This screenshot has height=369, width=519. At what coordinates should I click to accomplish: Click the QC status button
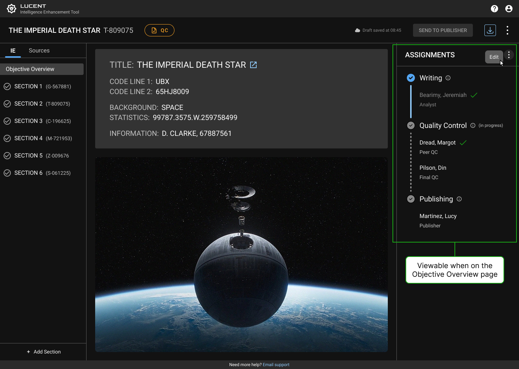[x=159, y=30]
